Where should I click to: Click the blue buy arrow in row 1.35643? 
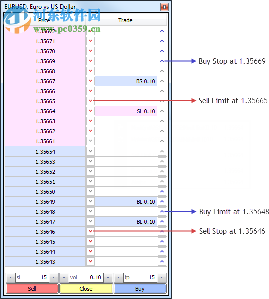[162, 262]
